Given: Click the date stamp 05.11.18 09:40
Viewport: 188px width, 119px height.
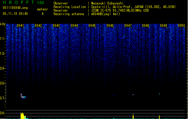Looking at the screenshot, I should point(15,14).
